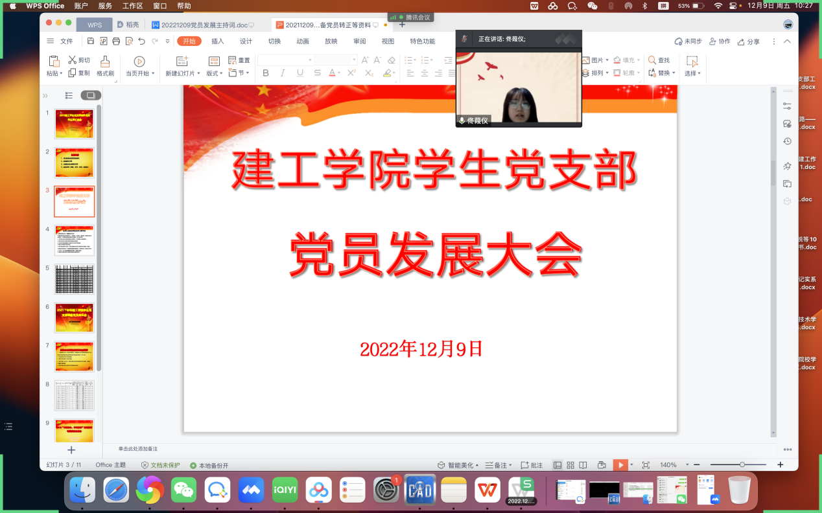Open the Review (审阅) ribbon tab
The height and width of the screenshot is (513, 822).
pyautogui.click(x=359, y=41)
